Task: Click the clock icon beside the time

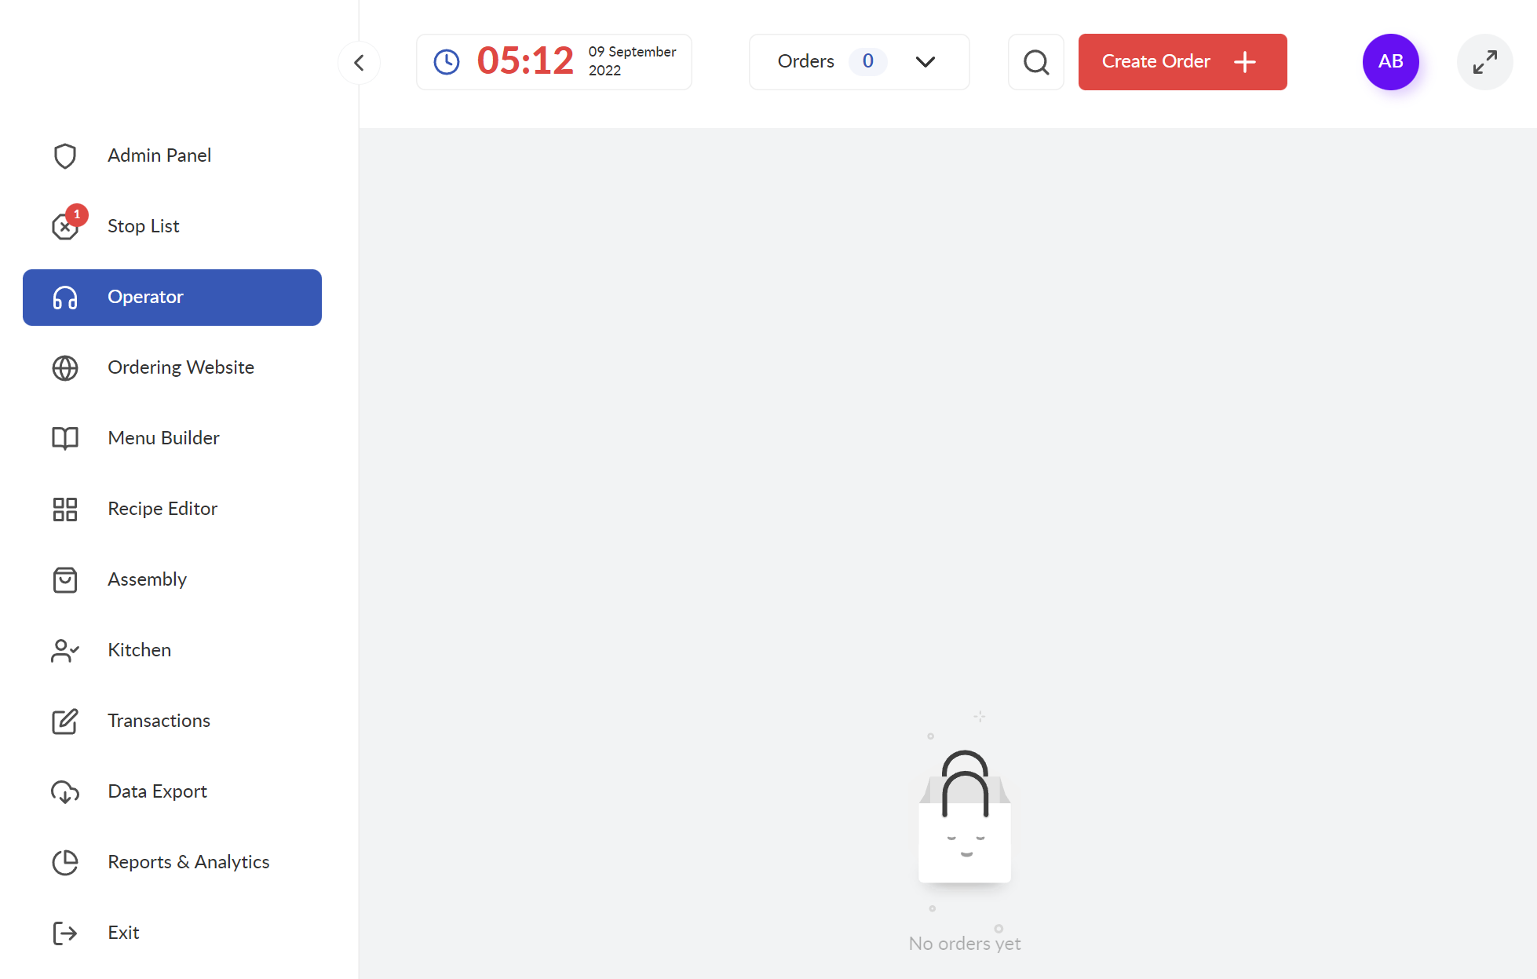Action: pyautogui.click(x=447, y=62)
